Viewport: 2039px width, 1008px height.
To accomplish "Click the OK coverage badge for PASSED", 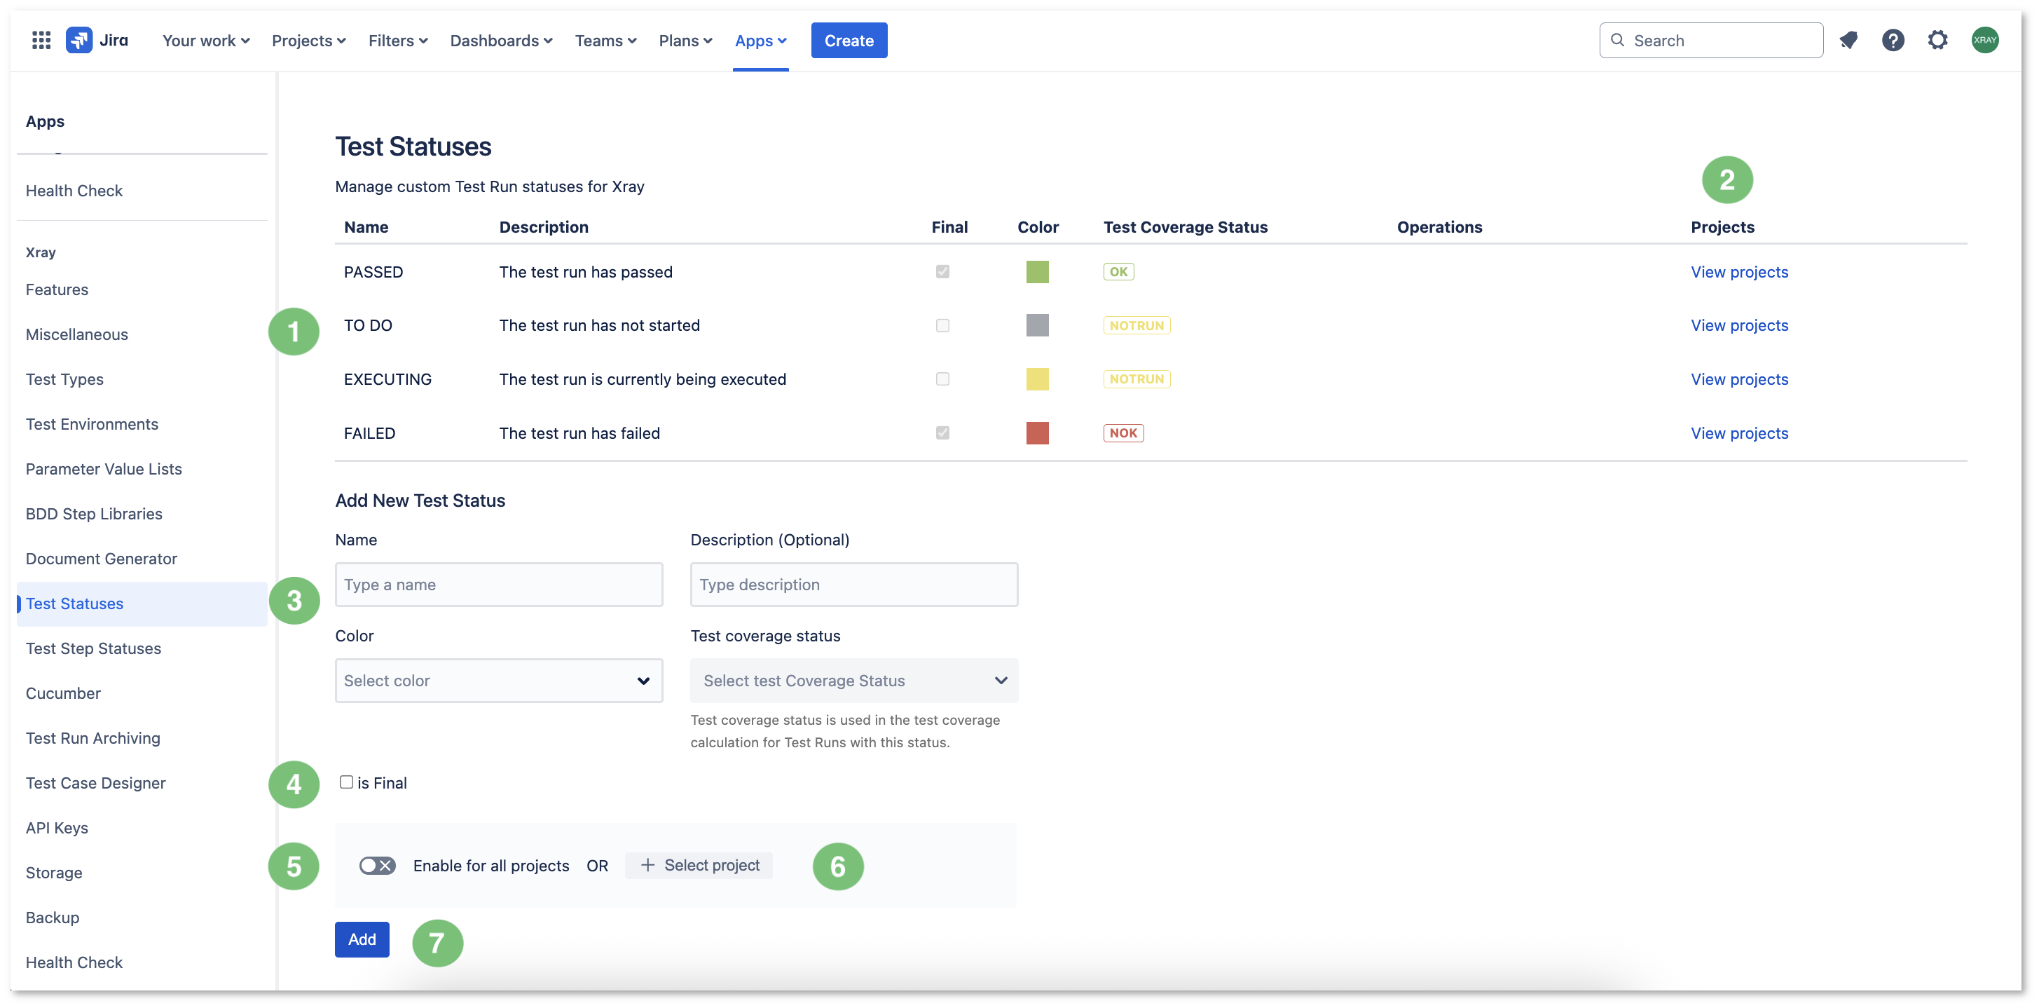I will tap(1118, 271).
